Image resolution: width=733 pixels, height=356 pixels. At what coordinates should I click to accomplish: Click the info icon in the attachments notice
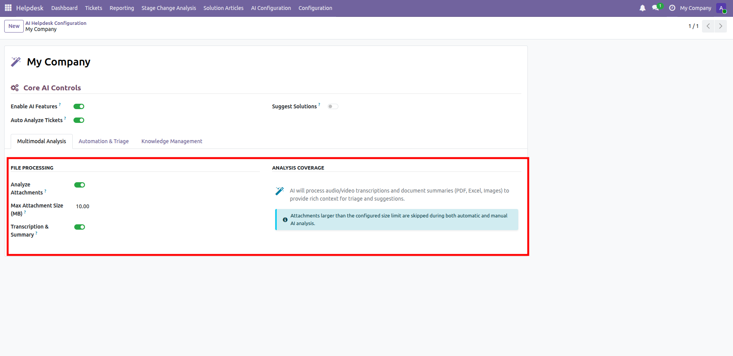point(285,220)
